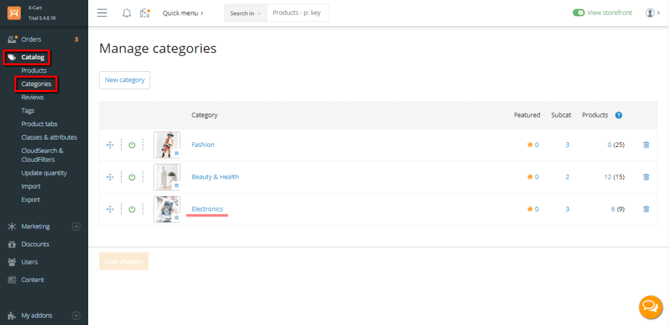Click the Products column help icon
This screenshot has height=325, width=669.
[619, 115]
